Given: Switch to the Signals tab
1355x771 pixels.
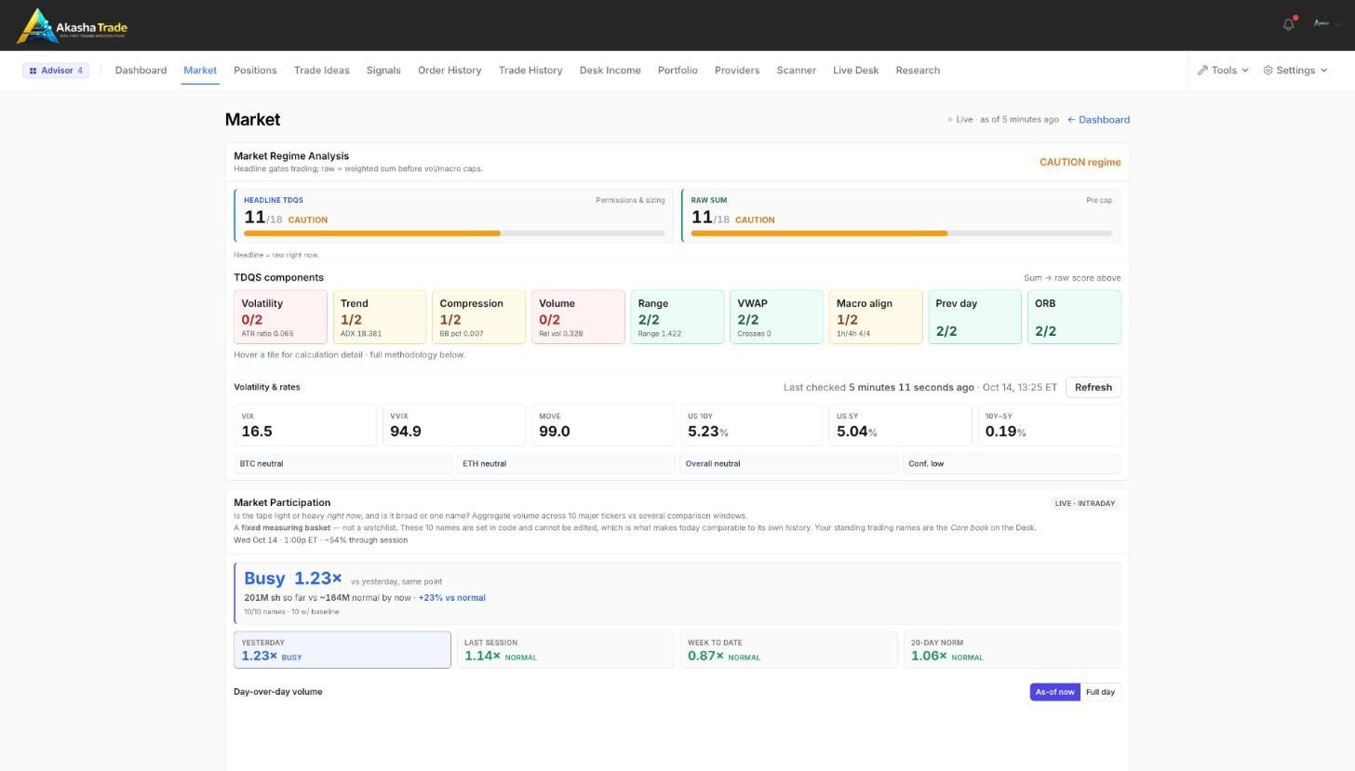Looking at the screenshot, I should (x=383, y=71).
